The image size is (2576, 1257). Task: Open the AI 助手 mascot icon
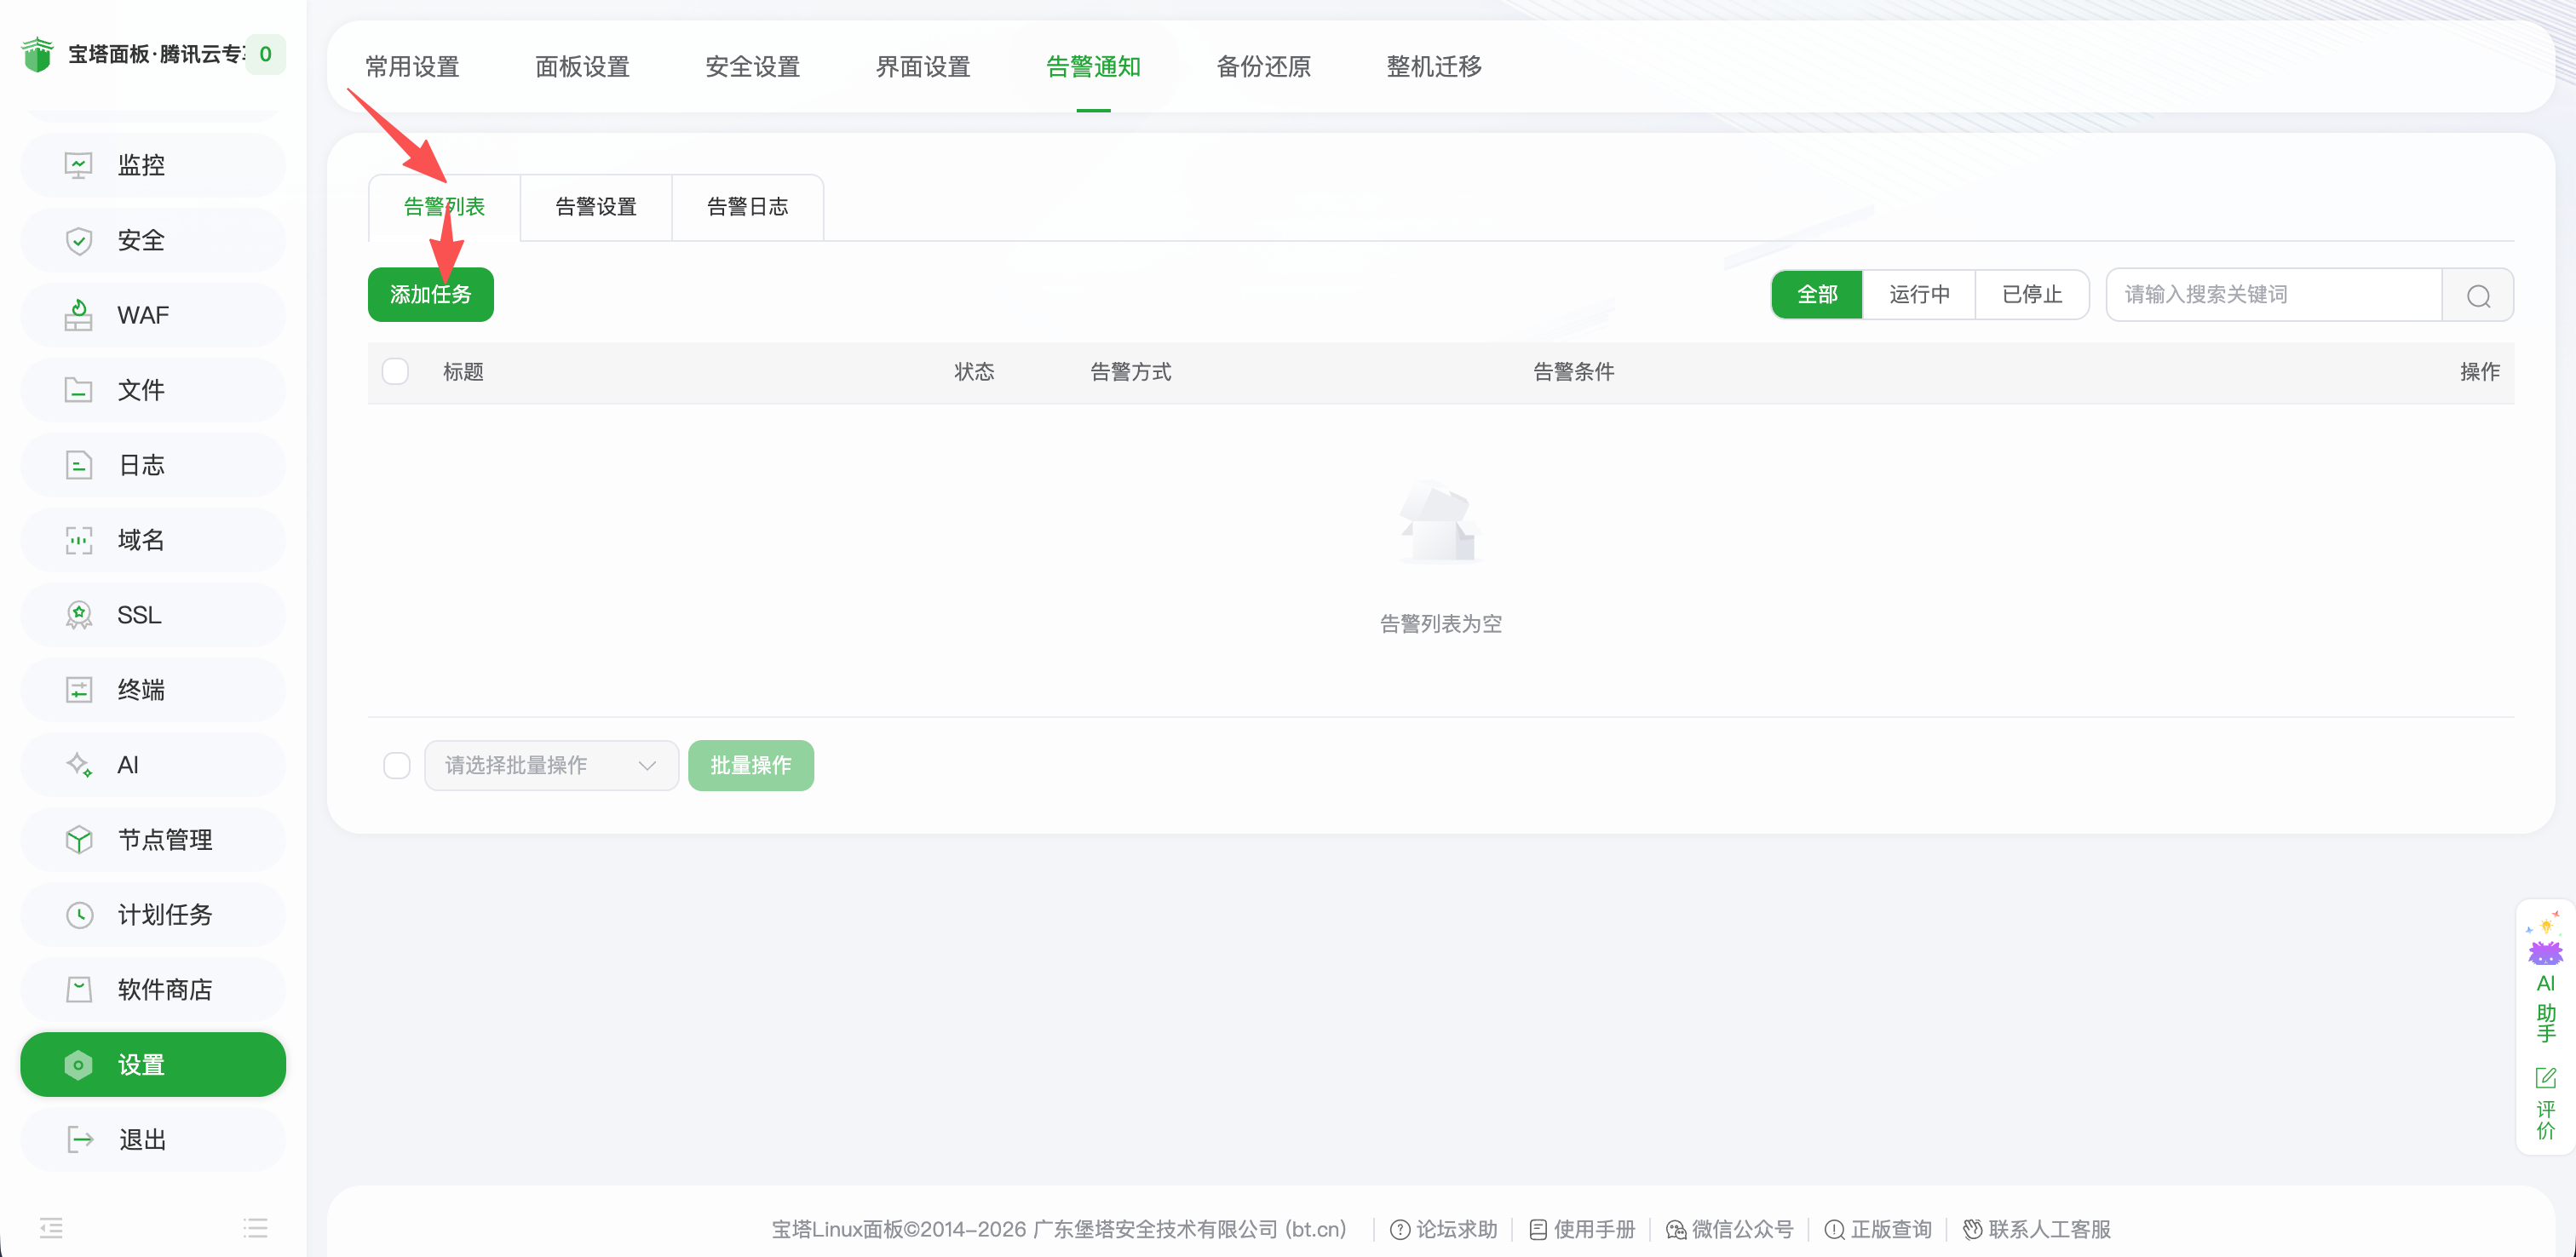(2545, 940)
